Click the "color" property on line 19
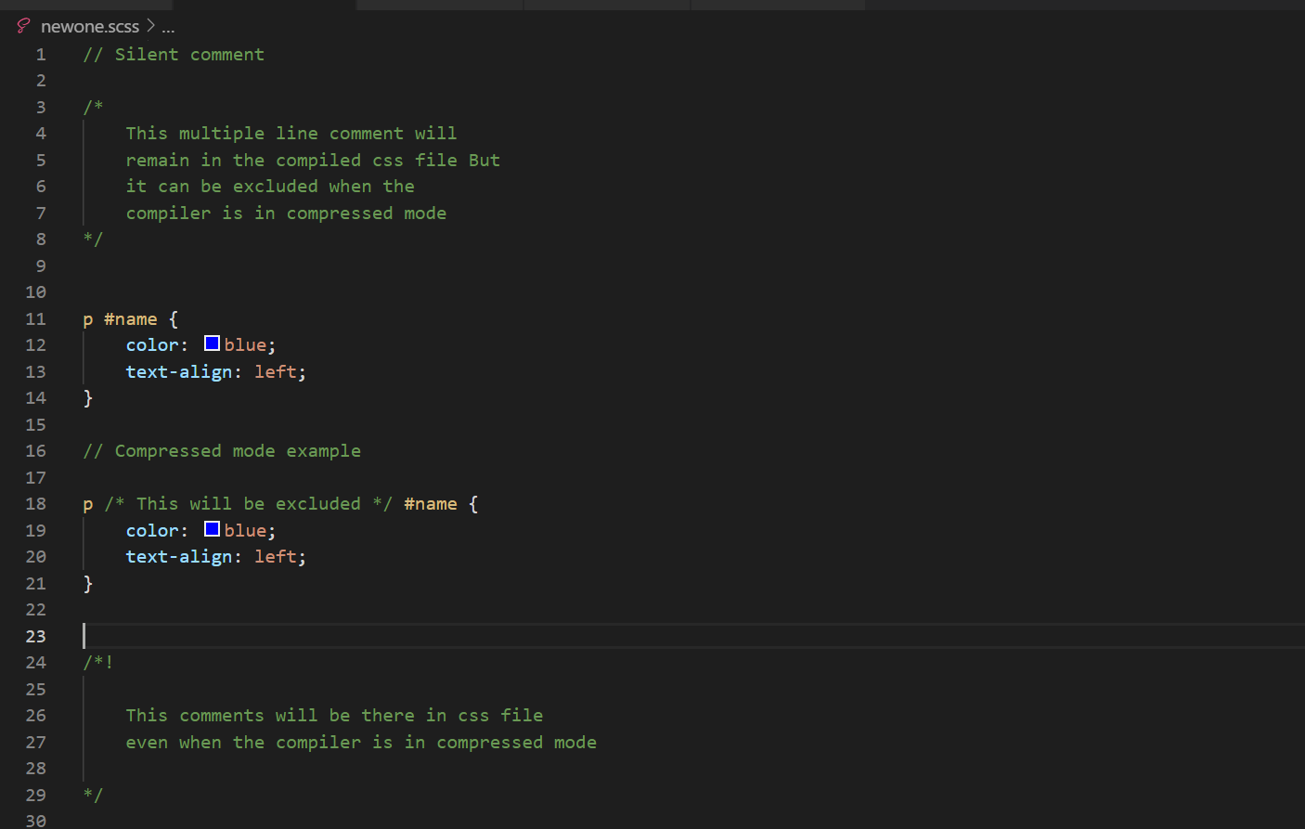The image size is (1305, 829). [152, 531]
